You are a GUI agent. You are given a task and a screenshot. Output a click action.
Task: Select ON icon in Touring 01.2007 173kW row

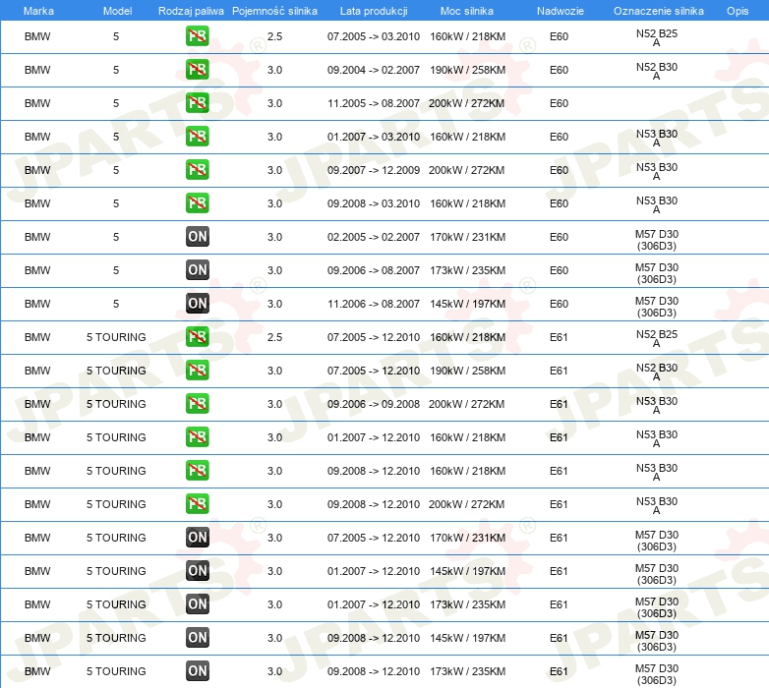[198, 604]
